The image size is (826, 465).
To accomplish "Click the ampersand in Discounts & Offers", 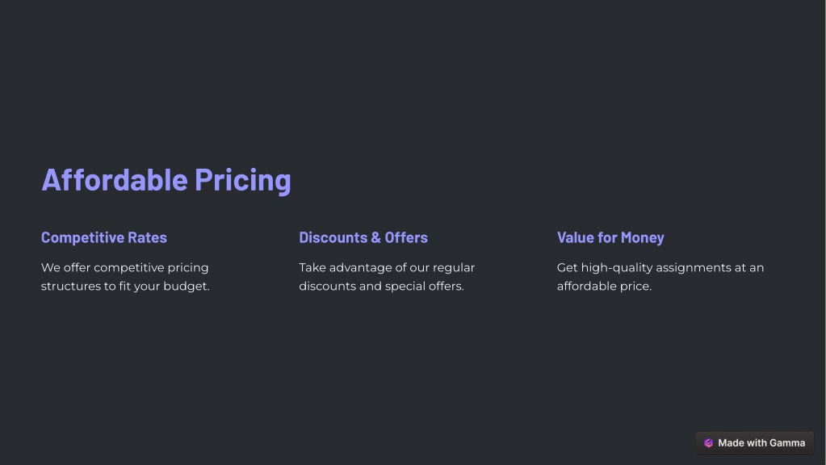I will pyautogui.click(x=375, y=237).
